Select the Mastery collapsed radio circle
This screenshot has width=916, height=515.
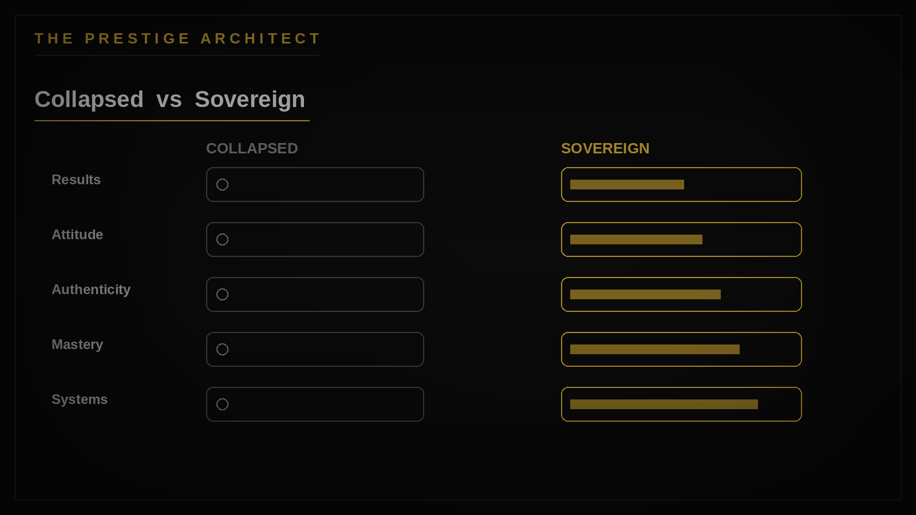click(x=223, y=350)
